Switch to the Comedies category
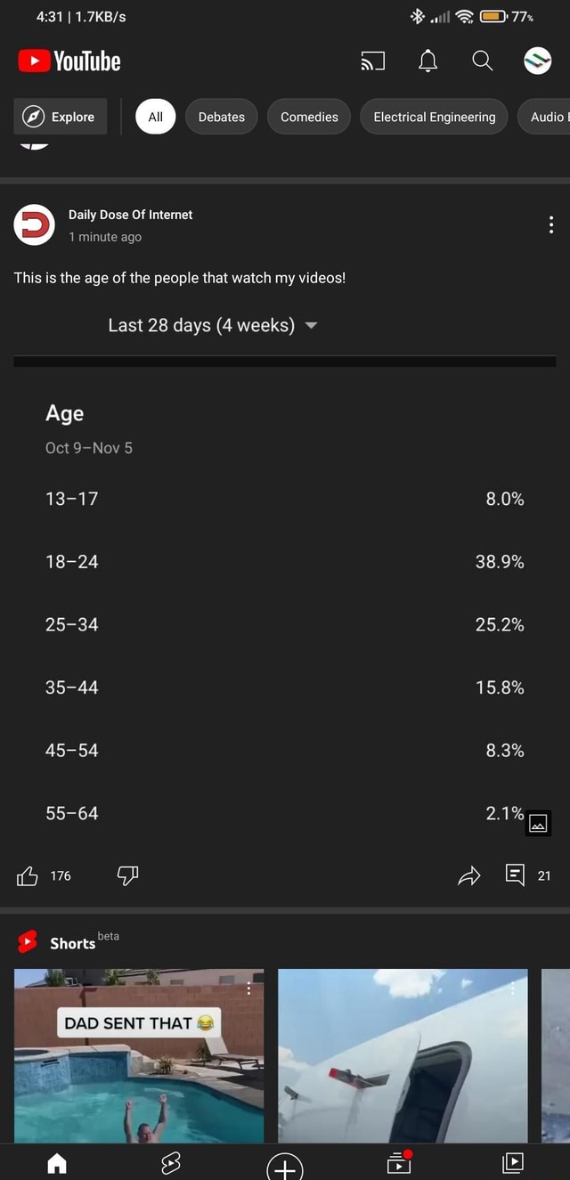570x1180 pixels. 308,117
